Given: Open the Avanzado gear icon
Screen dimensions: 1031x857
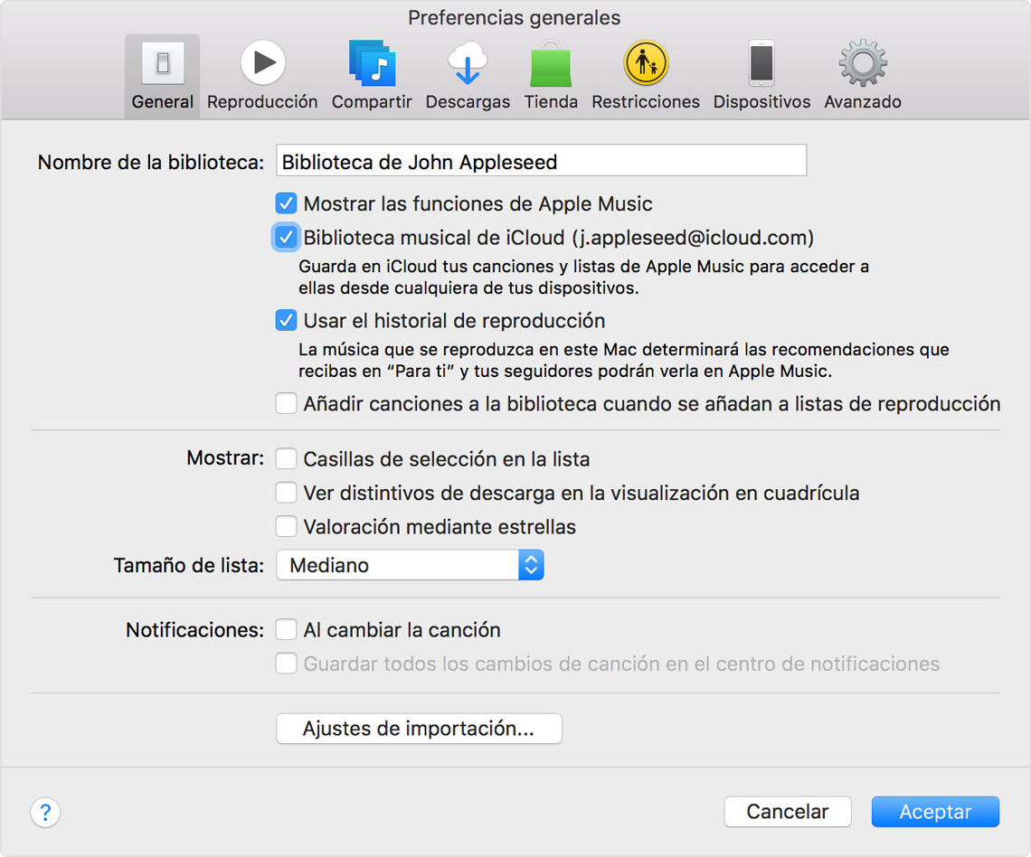Looking at the screenshot, I should tap(863, 63).
